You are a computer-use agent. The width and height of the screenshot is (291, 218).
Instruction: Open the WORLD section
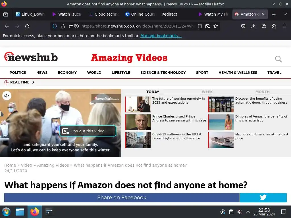click(x=94, y=72)
